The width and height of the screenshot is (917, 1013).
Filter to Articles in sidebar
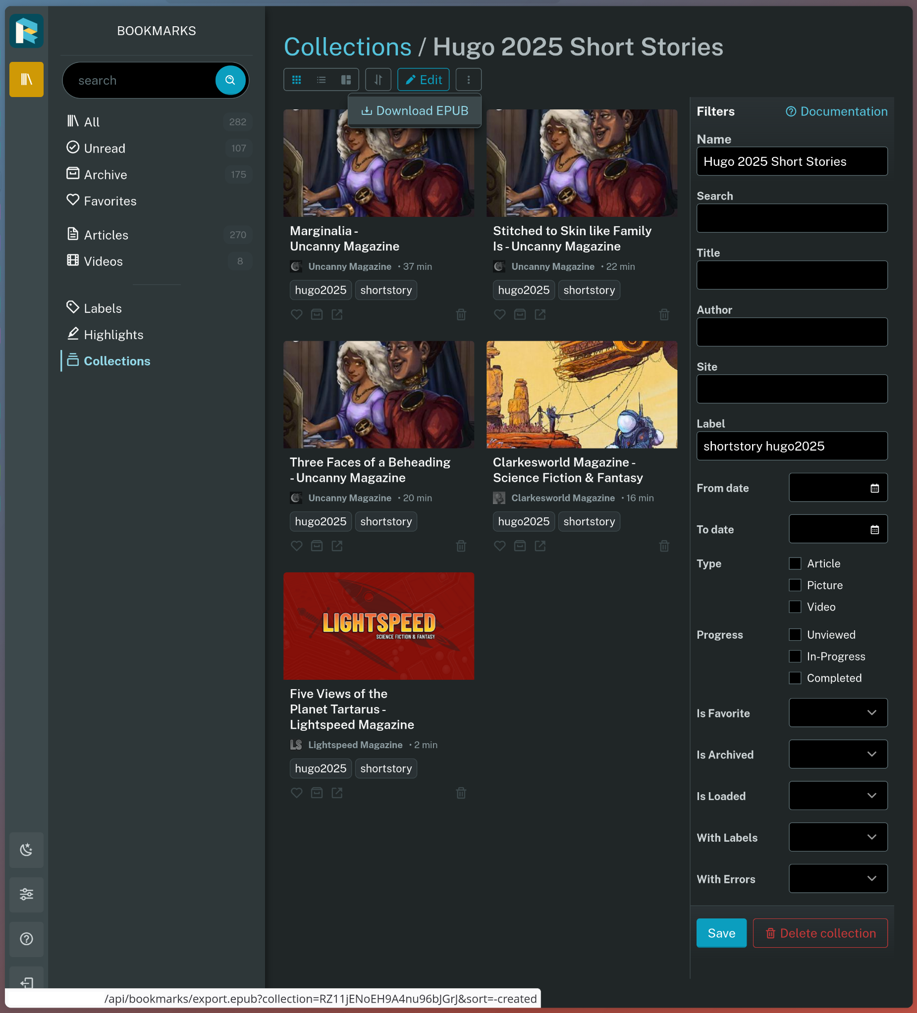pyautogui.click(x=157, y=235)
